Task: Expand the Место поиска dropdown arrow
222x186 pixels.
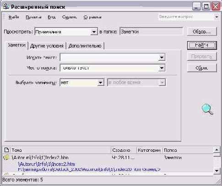Action: pyautogui.click(x=162, y=68)
